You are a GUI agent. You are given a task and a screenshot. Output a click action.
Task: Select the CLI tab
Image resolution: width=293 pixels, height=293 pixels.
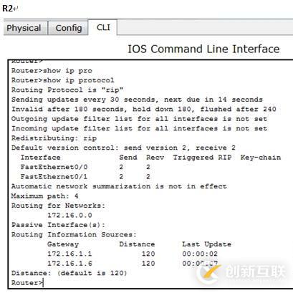pos(103,27)
